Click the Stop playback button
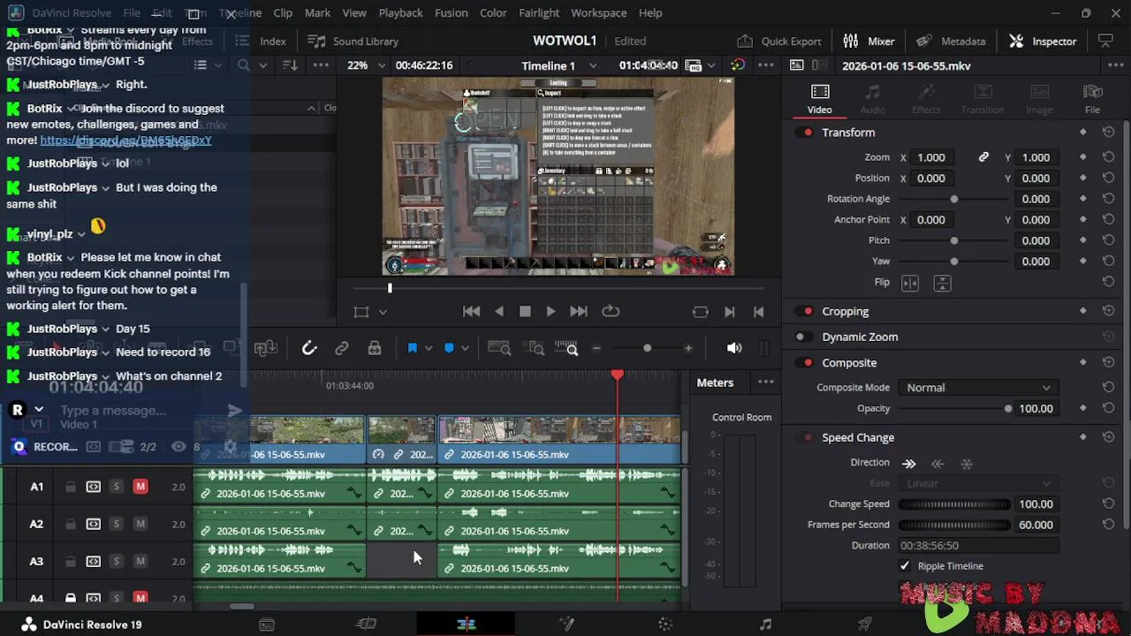Image resolution: width=1131 pixels, height=636 pixels. tap(525, 311)
